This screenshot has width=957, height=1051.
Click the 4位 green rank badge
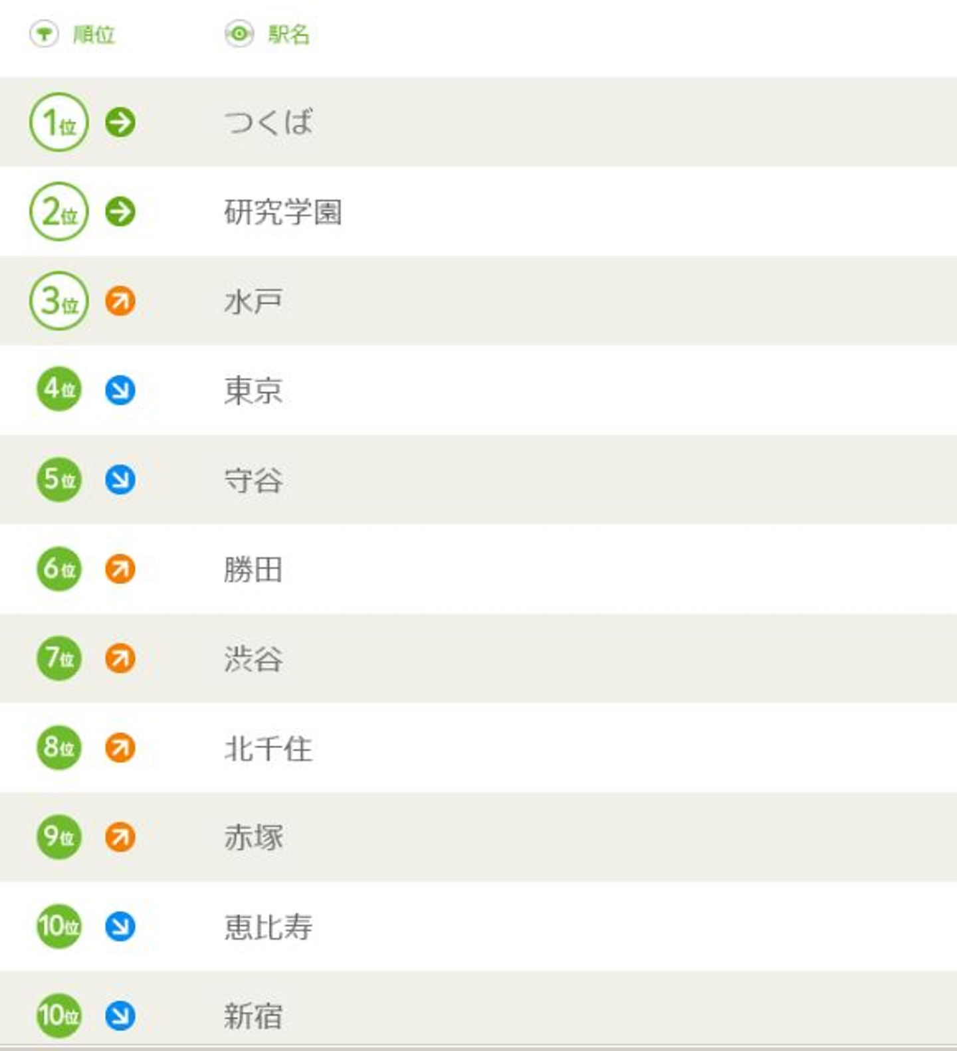(x=59, y=389)
